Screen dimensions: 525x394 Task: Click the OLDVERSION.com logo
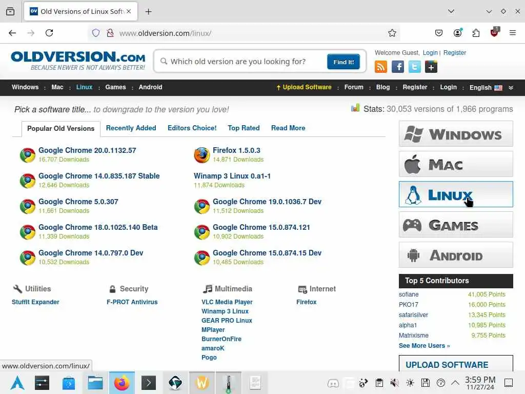click(78, 61)
